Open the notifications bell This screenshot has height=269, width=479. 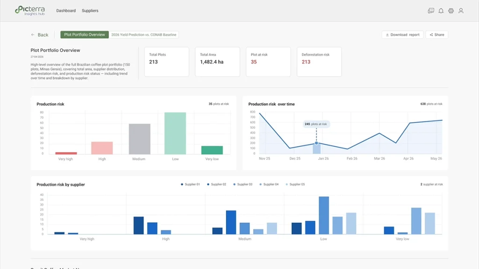[x=441, y=11]
